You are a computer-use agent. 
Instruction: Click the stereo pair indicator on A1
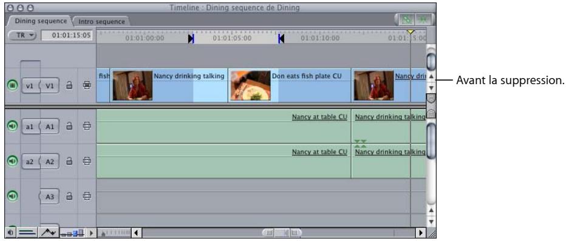pyautogui.click(x=360, y=144)
